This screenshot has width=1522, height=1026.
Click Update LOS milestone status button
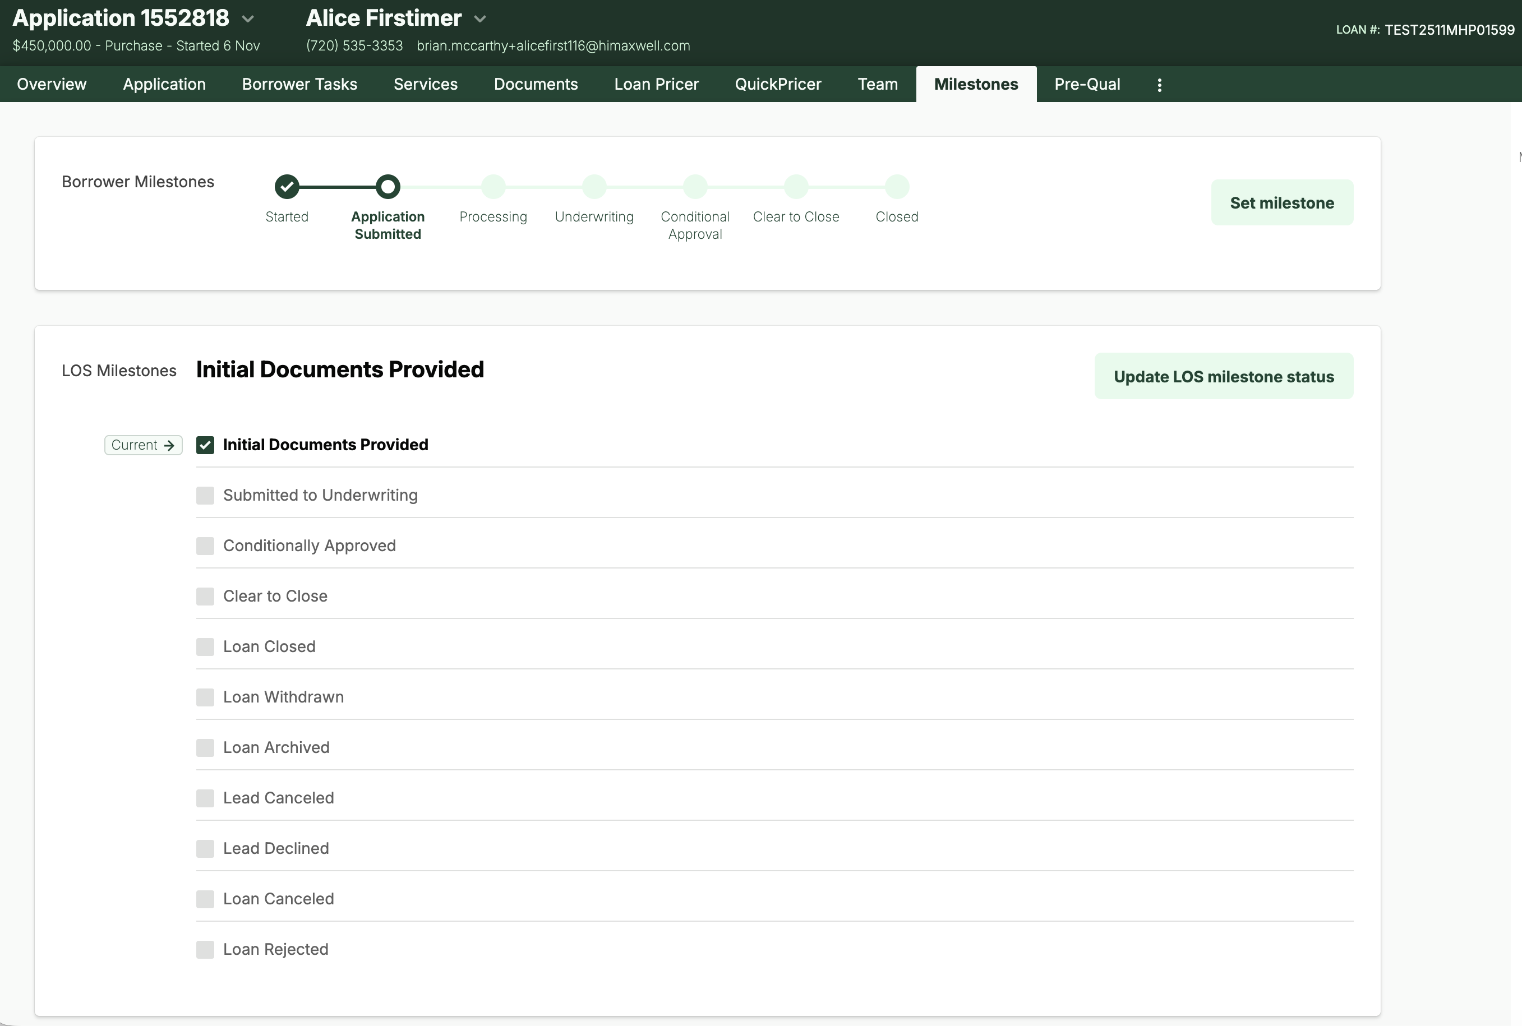tap(1223, 376)
